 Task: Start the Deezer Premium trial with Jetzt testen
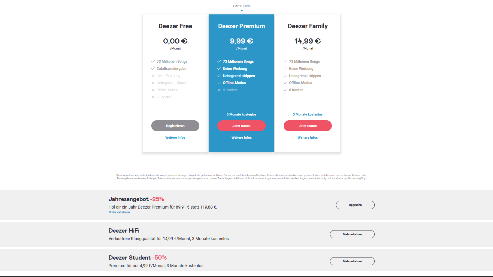241,126
